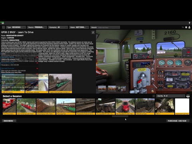Select the red freight train in forest session thumbnail
This screenshot has width=192, height=144.
point(26,106)
